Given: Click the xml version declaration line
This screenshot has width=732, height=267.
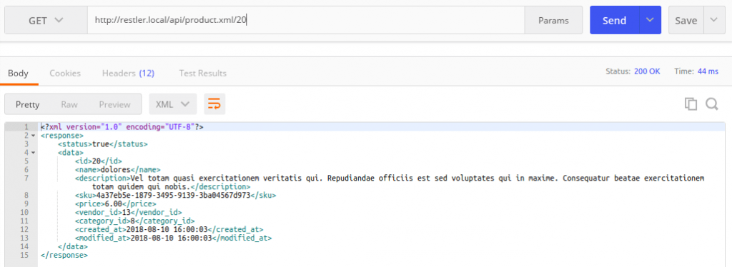Looking at the screenshot, I should [122, 127].
